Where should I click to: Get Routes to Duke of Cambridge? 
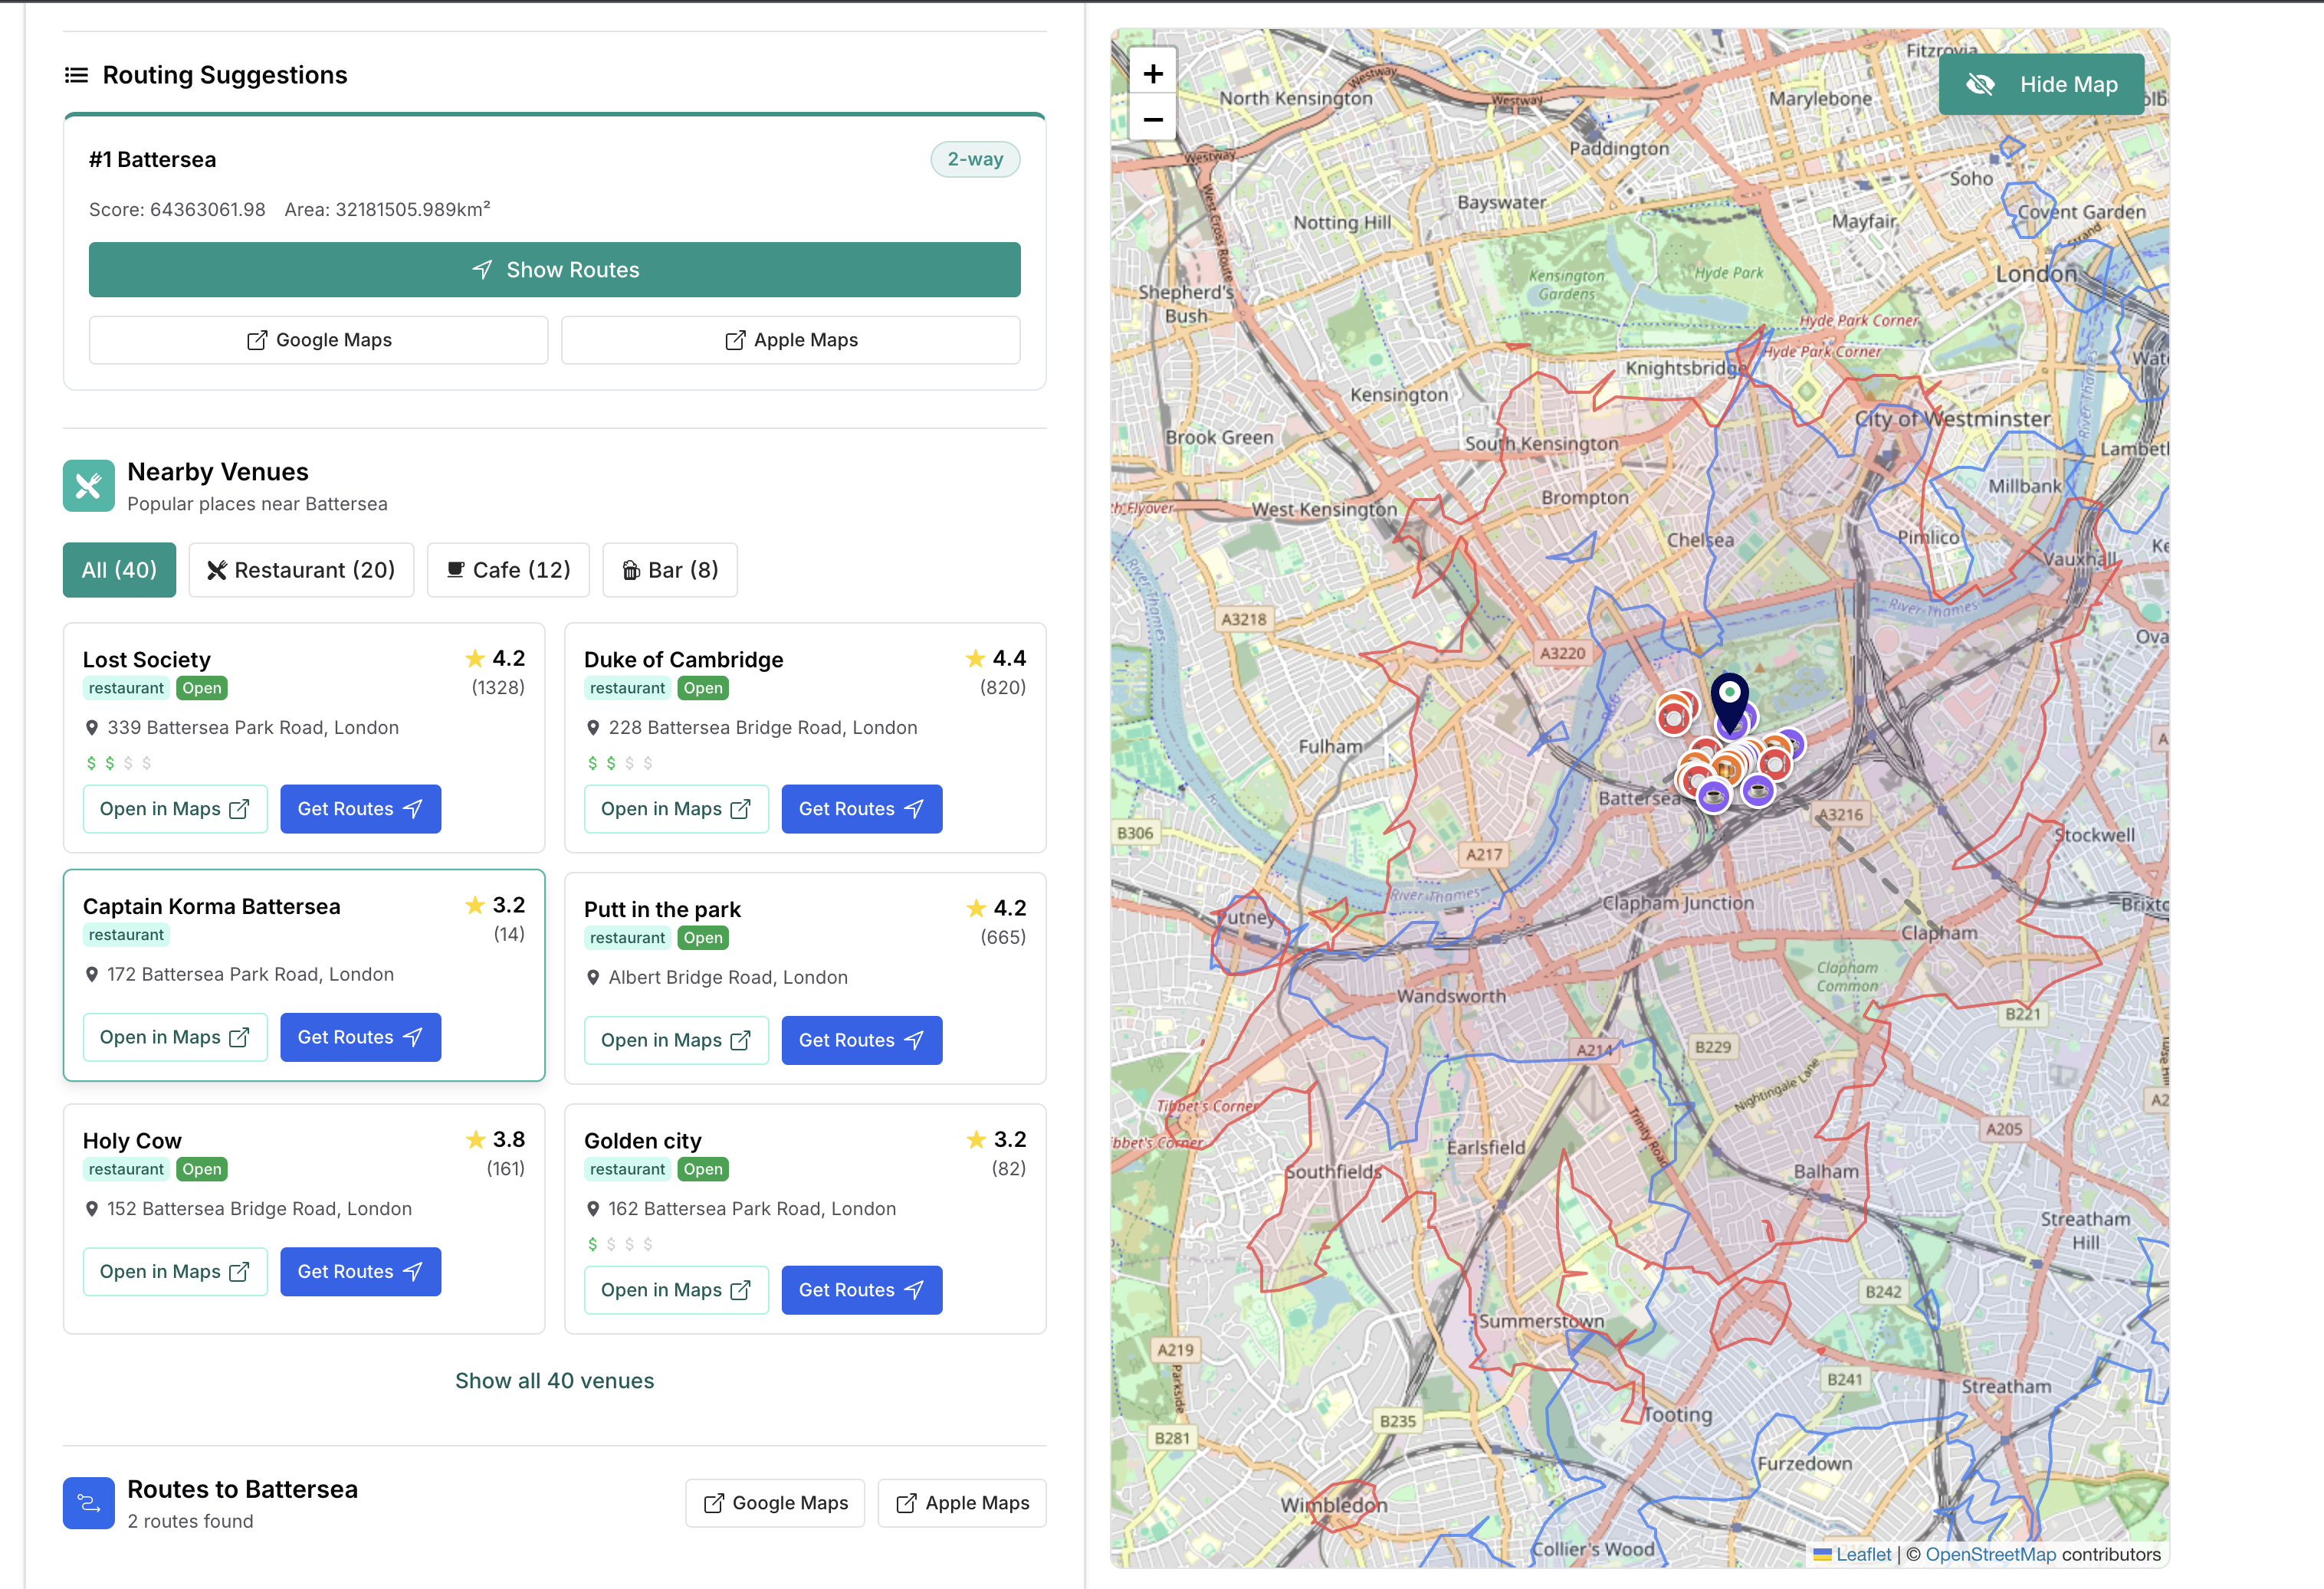click(861, 808)
